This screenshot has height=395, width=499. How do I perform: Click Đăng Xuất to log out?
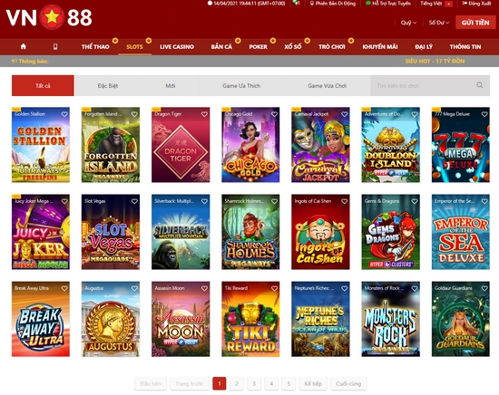pyautogui.click(x=476, y=4)
